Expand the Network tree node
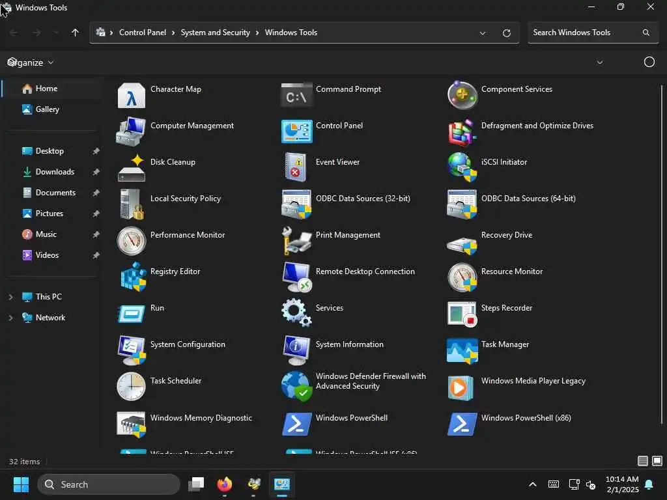Screen dimensions: 667x500 [x=10, y=318]
